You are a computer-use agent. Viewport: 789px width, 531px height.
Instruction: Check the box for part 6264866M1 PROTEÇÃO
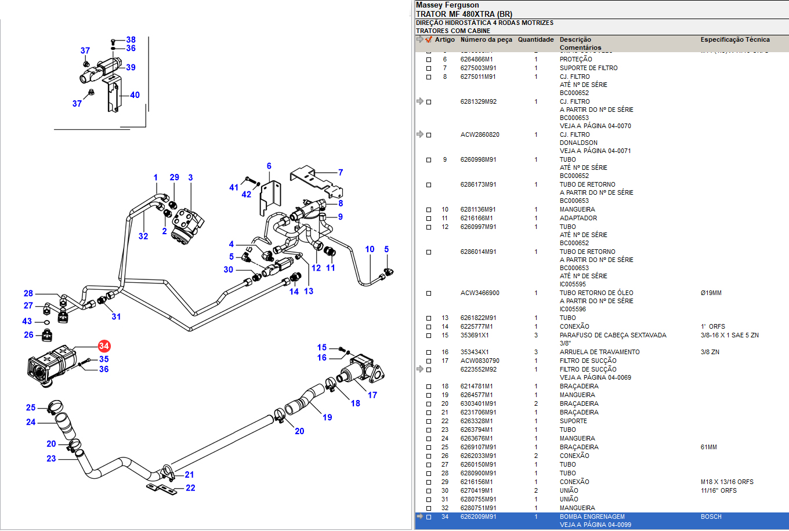point(429,60)
